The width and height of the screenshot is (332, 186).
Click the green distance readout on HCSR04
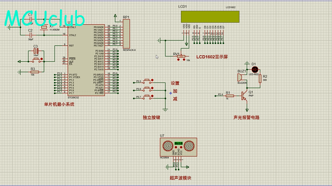[x=179, y=143]
